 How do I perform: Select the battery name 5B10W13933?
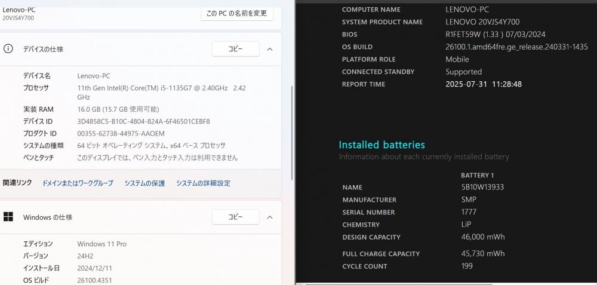(482, 187)
